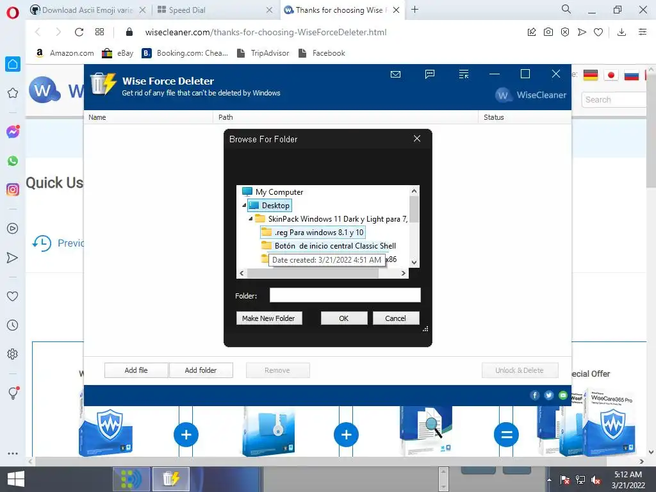Click the Facebook share icon in Wise Force Deleter footer
656x492 pixels.
pyautogui.click(x=535, y=395)
